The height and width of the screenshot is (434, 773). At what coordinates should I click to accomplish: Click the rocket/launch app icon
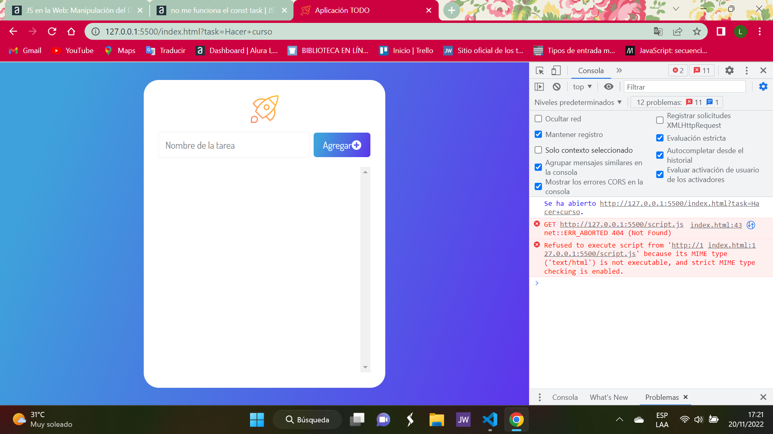pyautogui.click(x=265, y=108)
